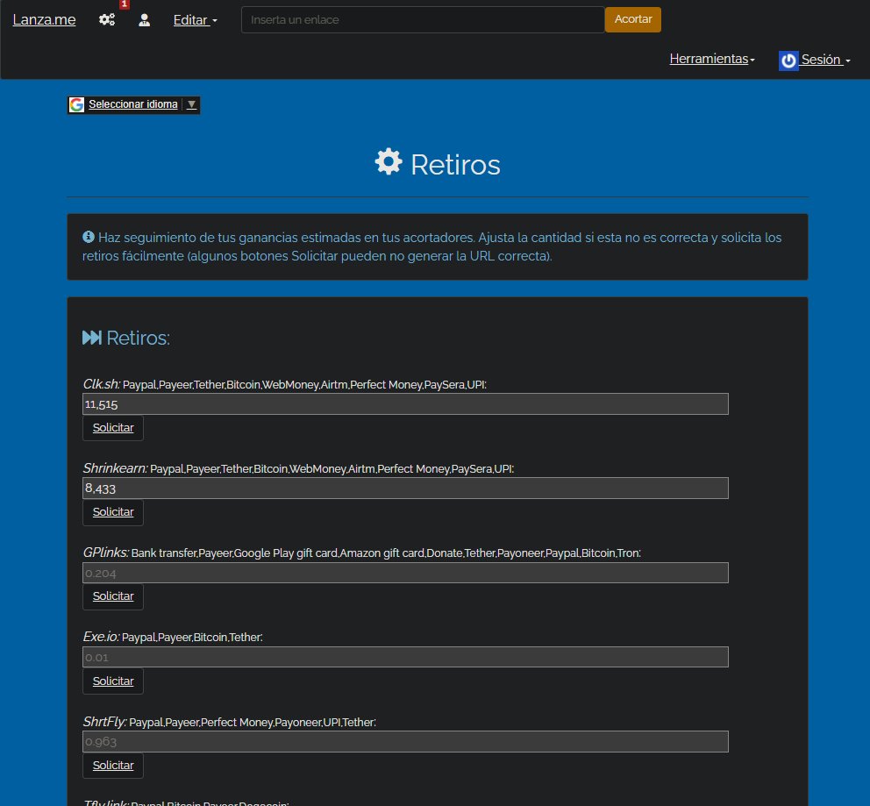870x806 pixels.
Task: Click Solicitar under GPlinks
Action: (x=113, y=596)
